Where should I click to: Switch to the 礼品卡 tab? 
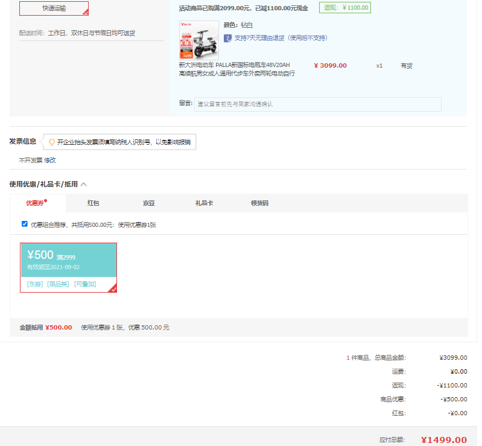204,203
